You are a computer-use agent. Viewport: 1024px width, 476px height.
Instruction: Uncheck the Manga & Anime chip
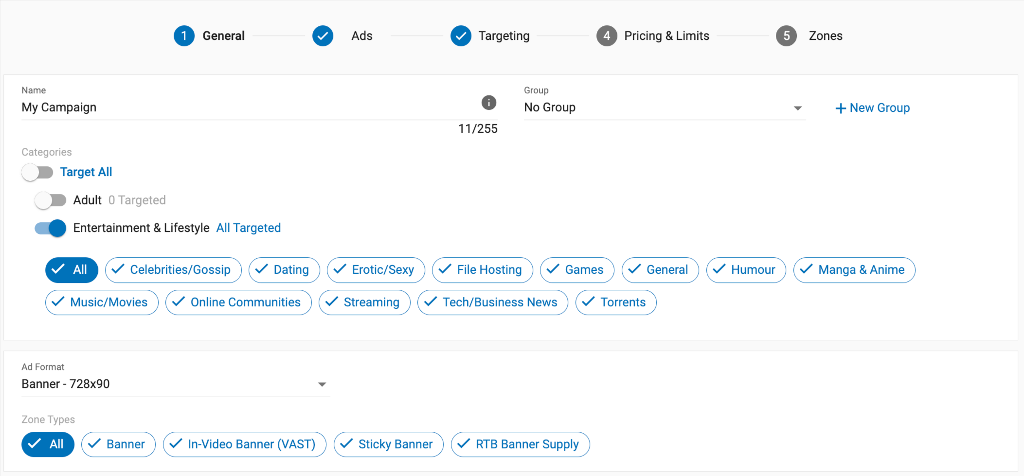[854, 270]
